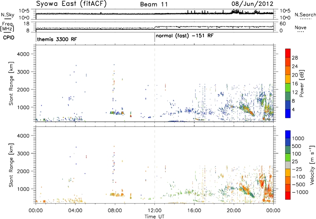Click the date '08/Jun/2012'
Viewport: 316px width, 219px height.
tap(252, 4)
